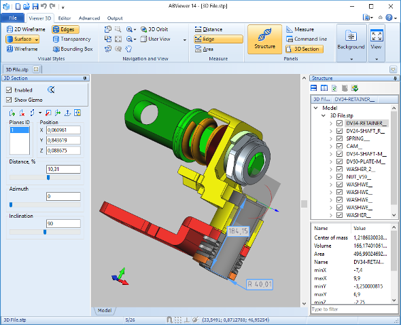Viewport: 401px width, 325px height.
Task: Uncheck the WASHER_2_ checkbox
Action: 339,169
